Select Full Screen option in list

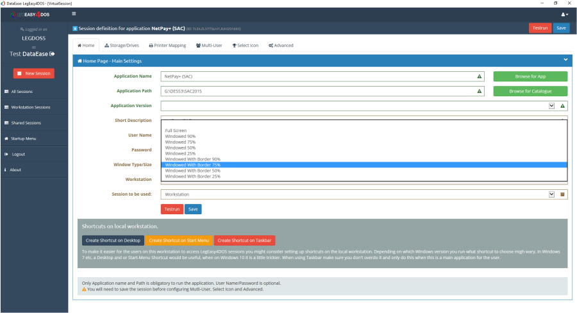364,130
